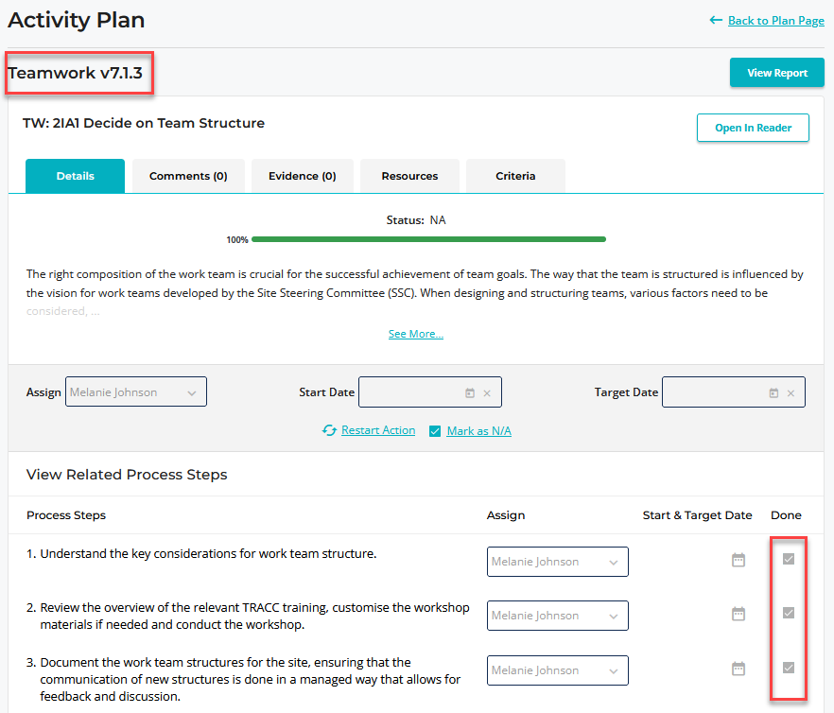Viewport: 834px width, 713px height.
Task: Toggle the Mark as N/A checkbox
Action: point(435,431)
